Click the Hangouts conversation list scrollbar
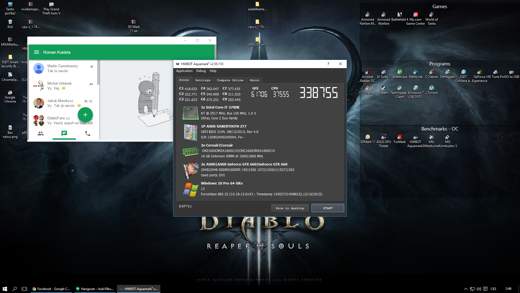 pyautogui.click(x=98, y=72)
